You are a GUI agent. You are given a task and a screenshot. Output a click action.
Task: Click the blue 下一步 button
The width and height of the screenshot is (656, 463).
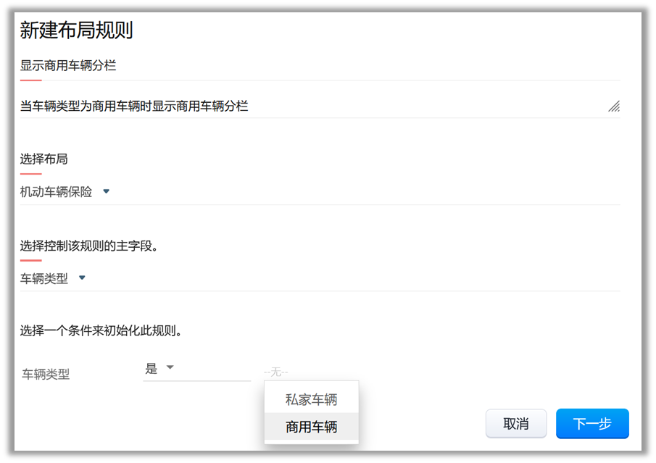pos(592,424)
